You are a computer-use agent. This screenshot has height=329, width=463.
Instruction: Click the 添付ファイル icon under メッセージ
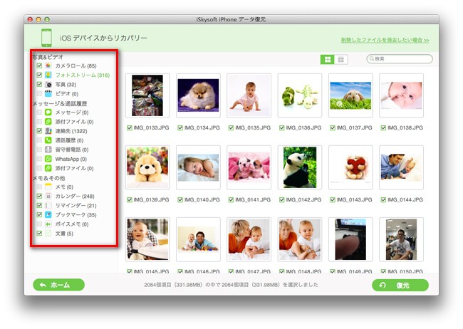[48, 121]
